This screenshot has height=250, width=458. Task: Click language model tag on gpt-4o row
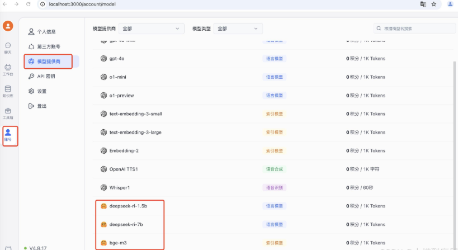click(x=274, y=58)
